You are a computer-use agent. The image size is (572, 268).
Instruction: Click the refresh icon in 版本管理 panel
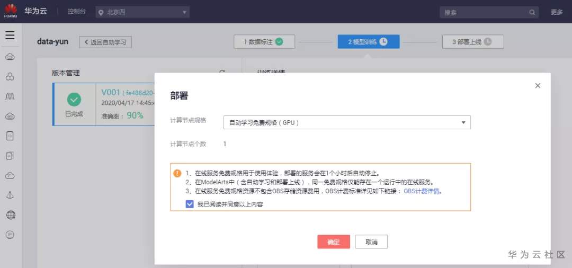(222, 73)
